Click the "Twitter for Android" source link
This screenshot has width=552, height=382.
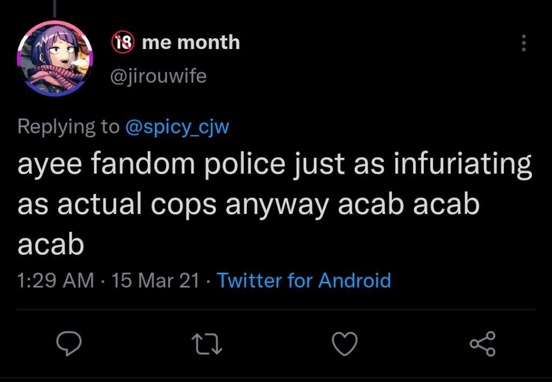pyautogui.click(x=303, y=280)
